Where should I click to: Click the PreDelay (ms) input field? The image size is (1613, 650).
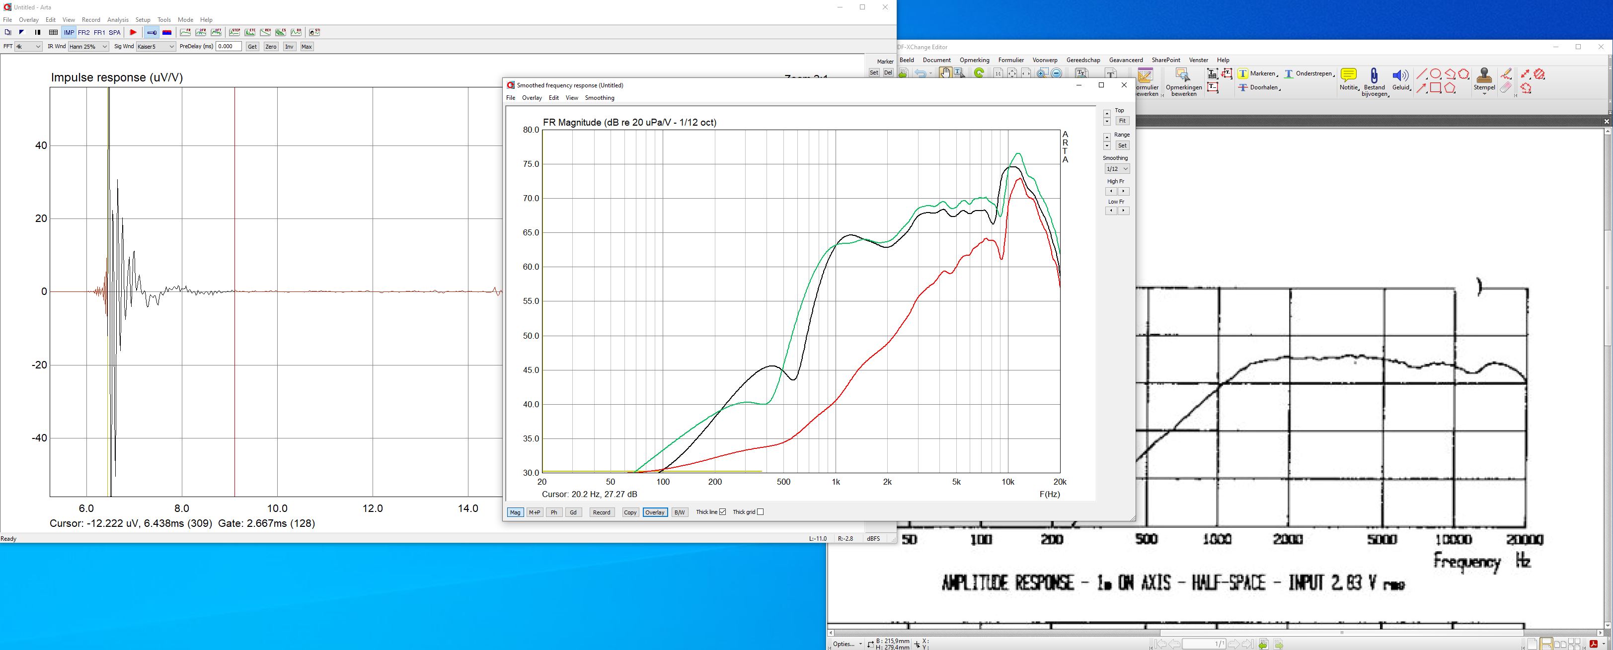(x=228, y=46)
